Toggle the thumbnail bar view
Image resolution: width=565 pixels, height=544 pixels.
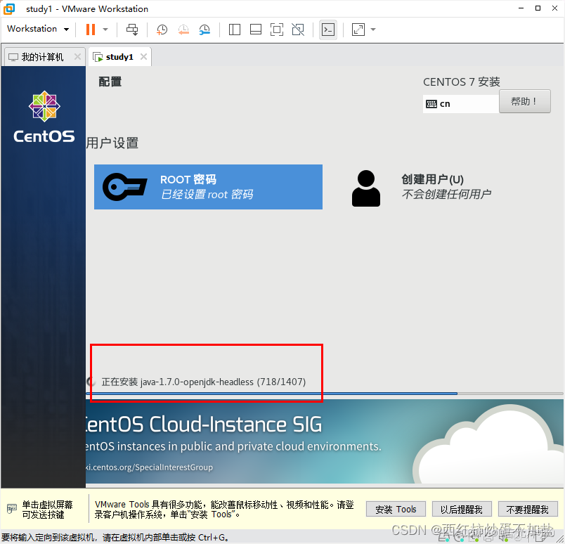[256, 30]
